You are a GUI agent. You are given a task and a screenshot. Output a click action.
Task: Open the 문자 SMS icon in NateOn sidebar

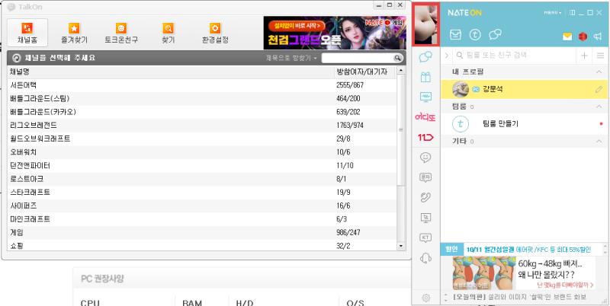click(x=425, y=177)
